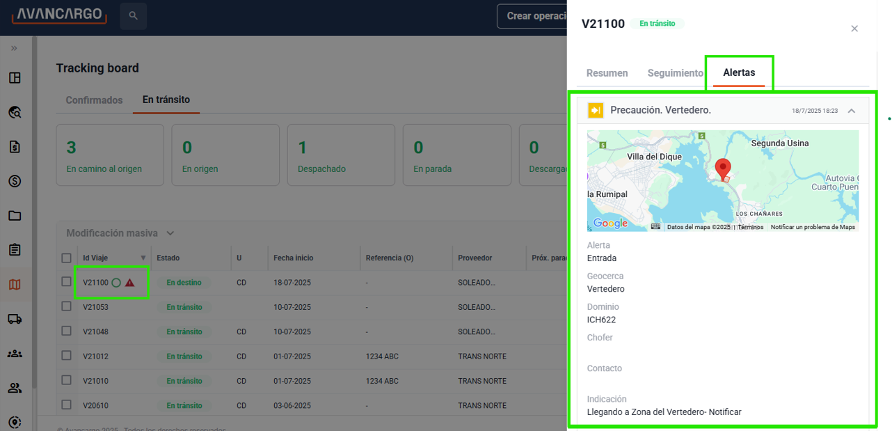Click the alert timestamp 18/7/2025 18:23

pos(815,111)
